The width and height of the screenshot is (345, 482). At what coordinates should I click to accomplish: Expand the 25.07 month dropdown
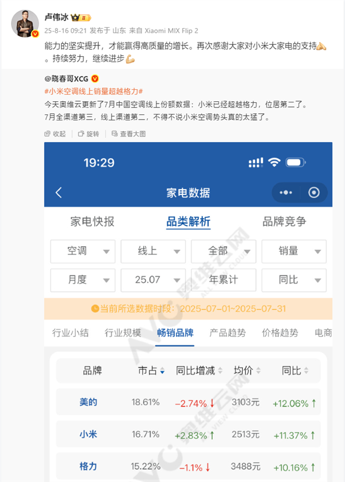(153, 280)
